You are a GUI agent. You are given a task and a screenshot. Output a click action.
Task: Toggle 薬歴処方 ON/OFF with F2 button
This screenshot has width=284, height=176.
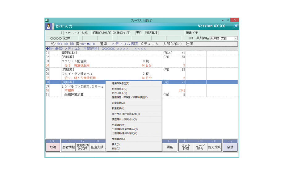tap(82, 147)
